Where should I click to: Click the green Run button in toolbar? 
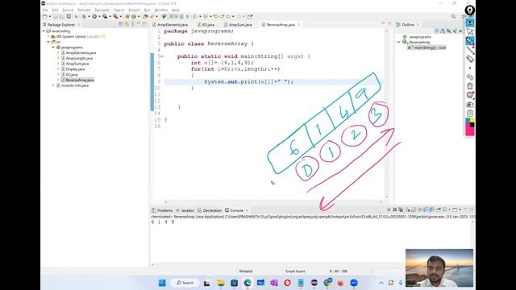(x=94, y=16)
